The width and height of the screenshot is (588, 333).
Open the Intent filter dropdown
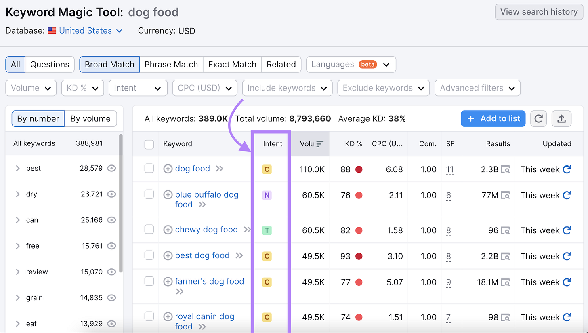click(x=138, y=88)
